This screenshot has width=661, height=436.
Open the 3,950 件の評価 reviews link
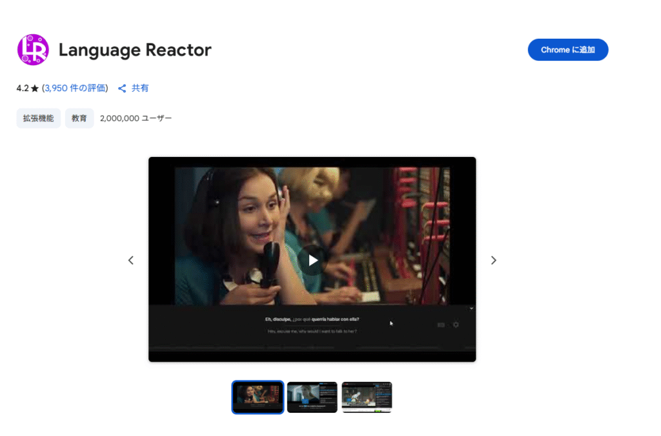pyautogui.click(x=75, y=88)
